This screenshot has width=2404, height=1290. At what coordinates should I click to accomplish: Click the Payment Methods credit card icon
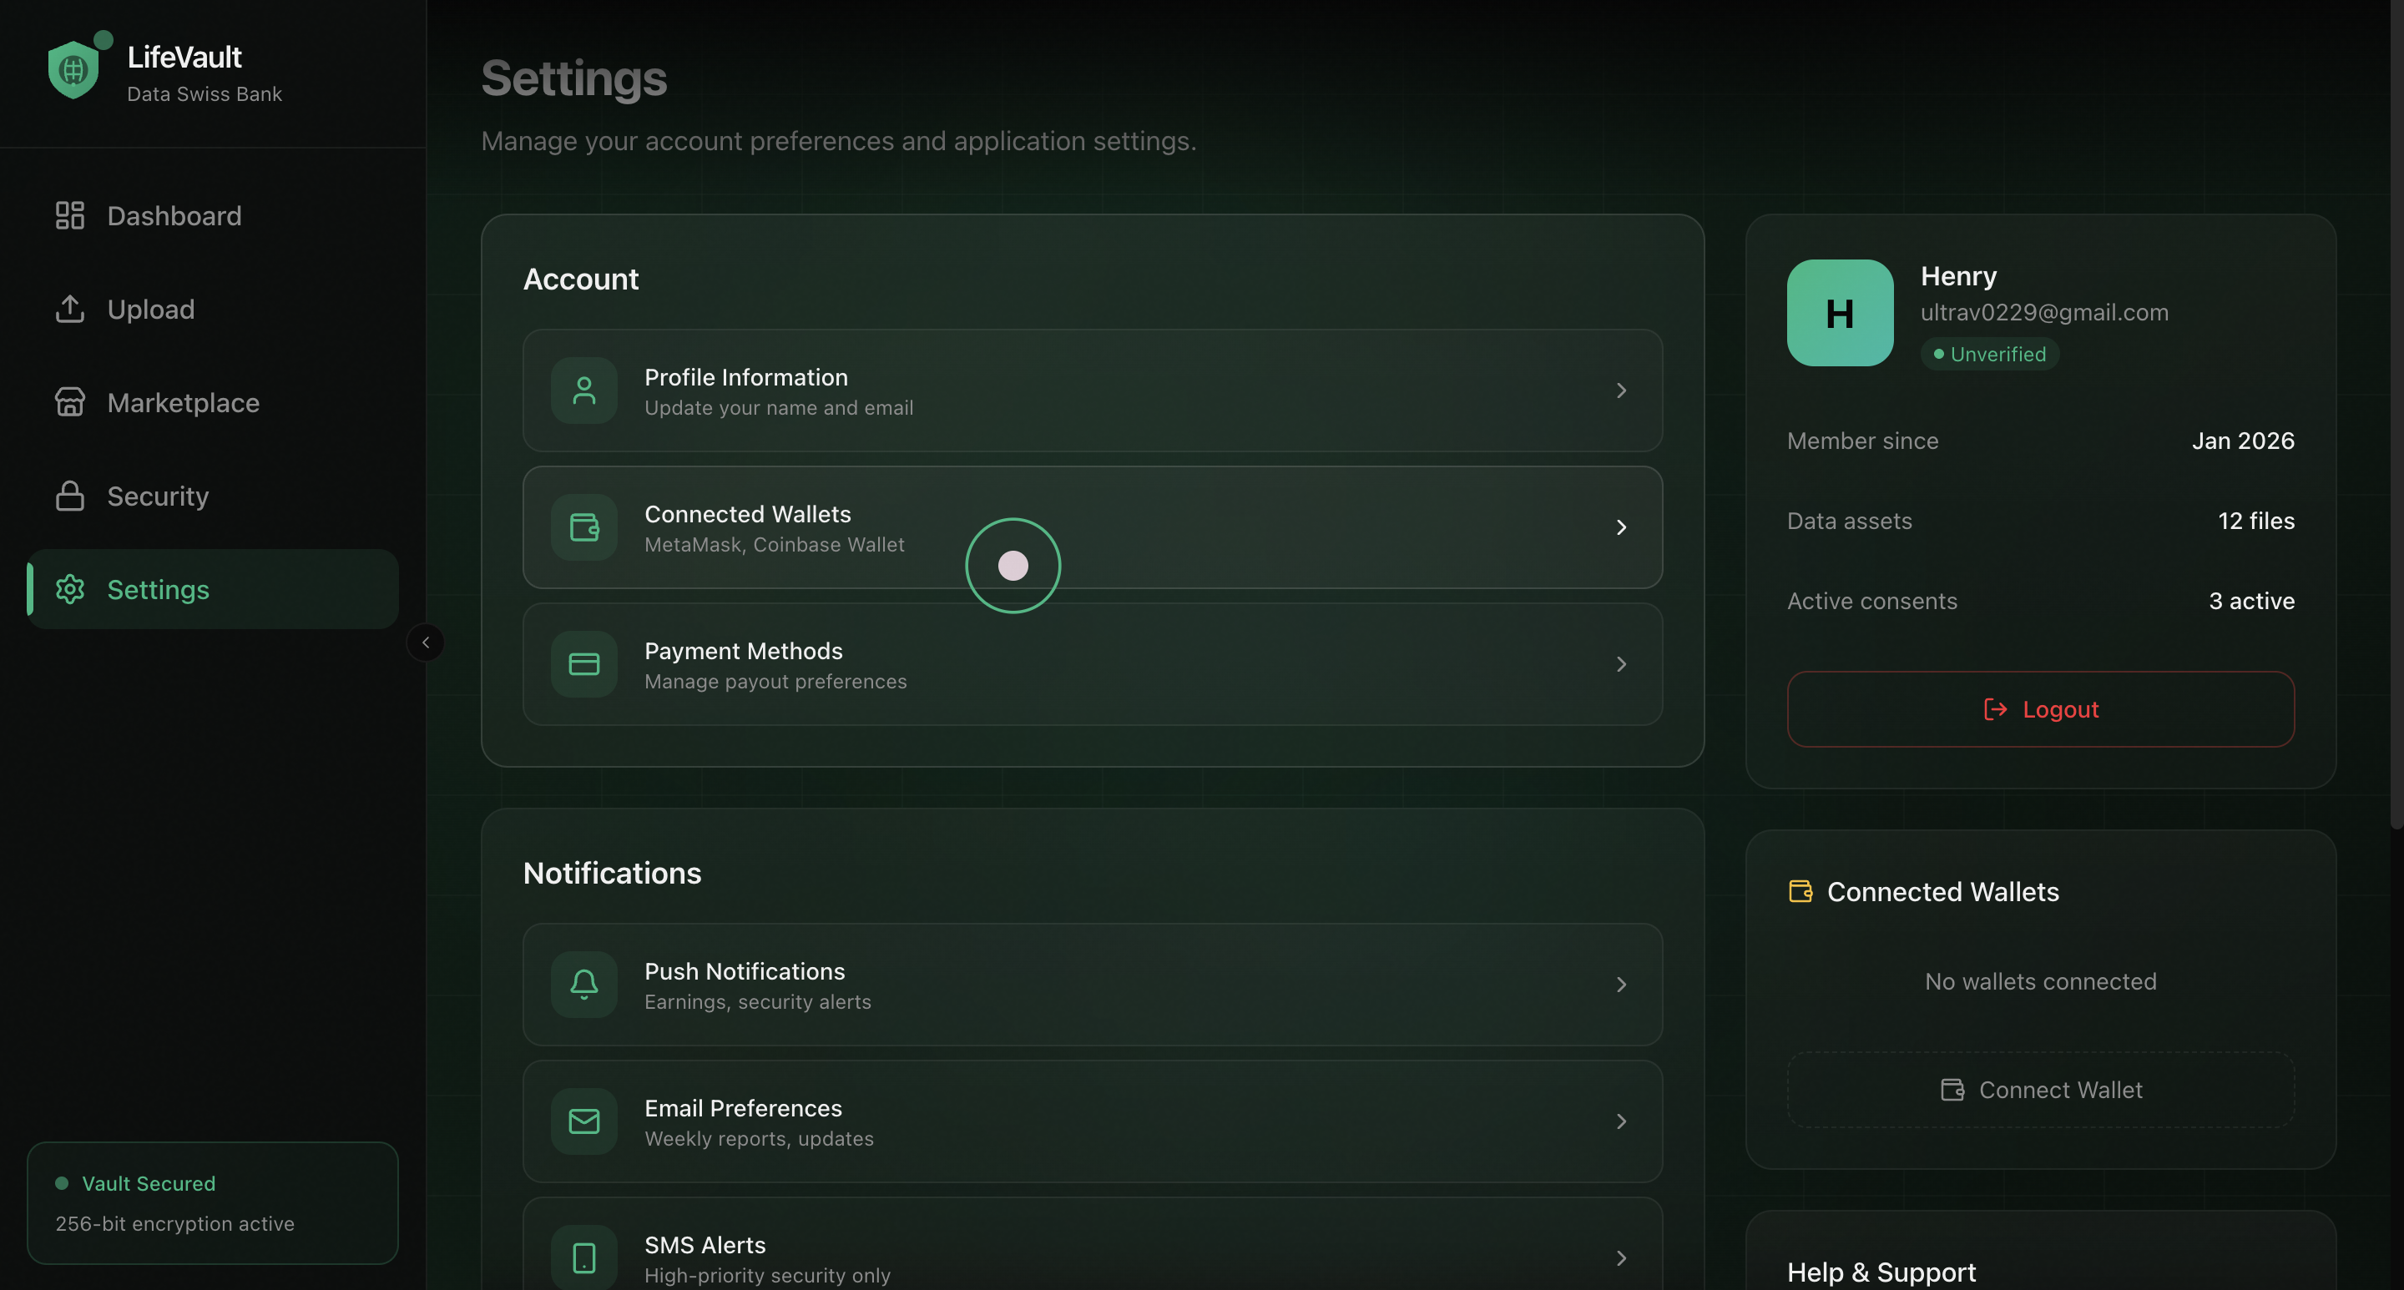tap(584, 664)
